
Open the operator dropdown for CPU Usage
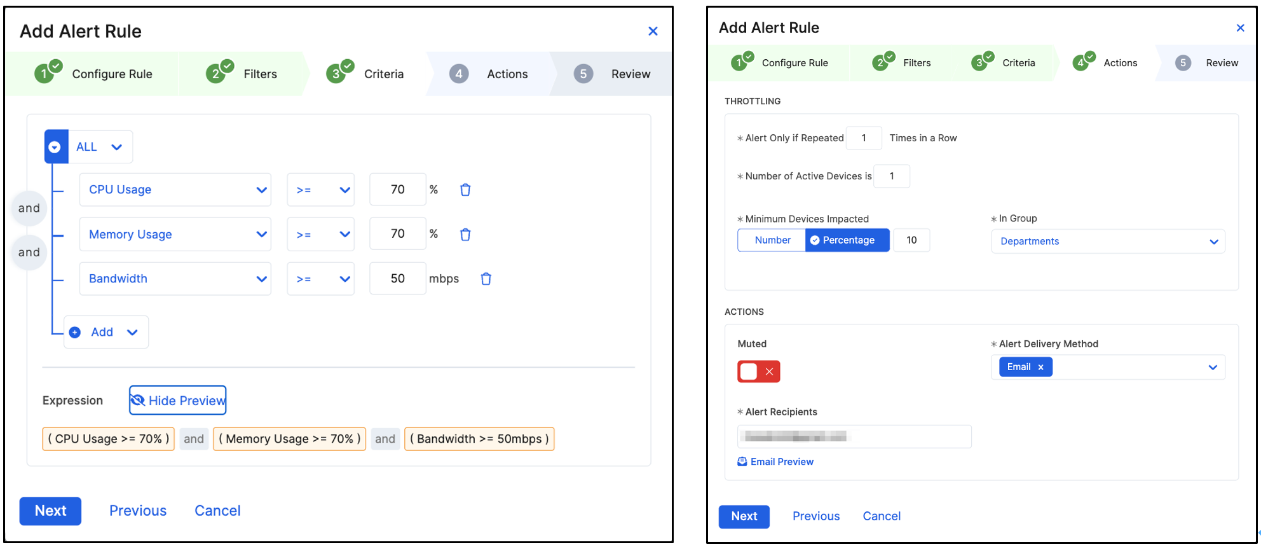coord(321,190)
